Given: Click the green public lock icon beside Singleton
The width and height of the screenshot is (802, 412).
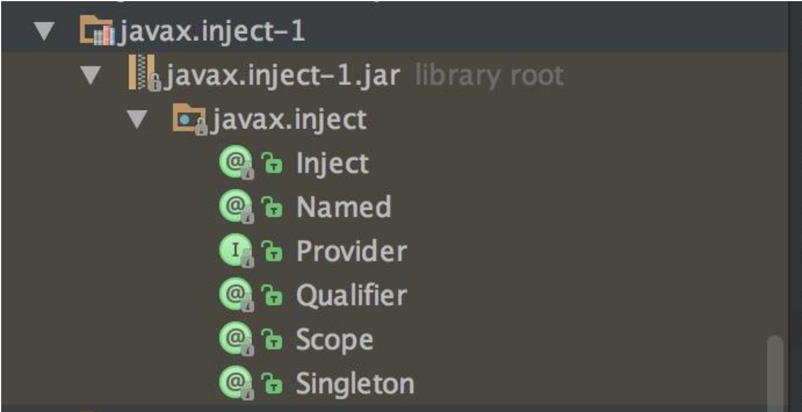Looking at the screenshot, I should tap(271, 385).
